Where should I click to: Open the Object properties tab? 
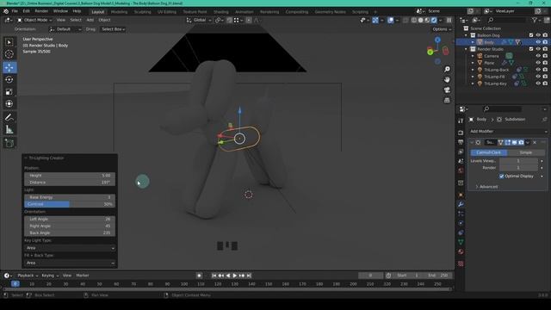pos(461,195)
